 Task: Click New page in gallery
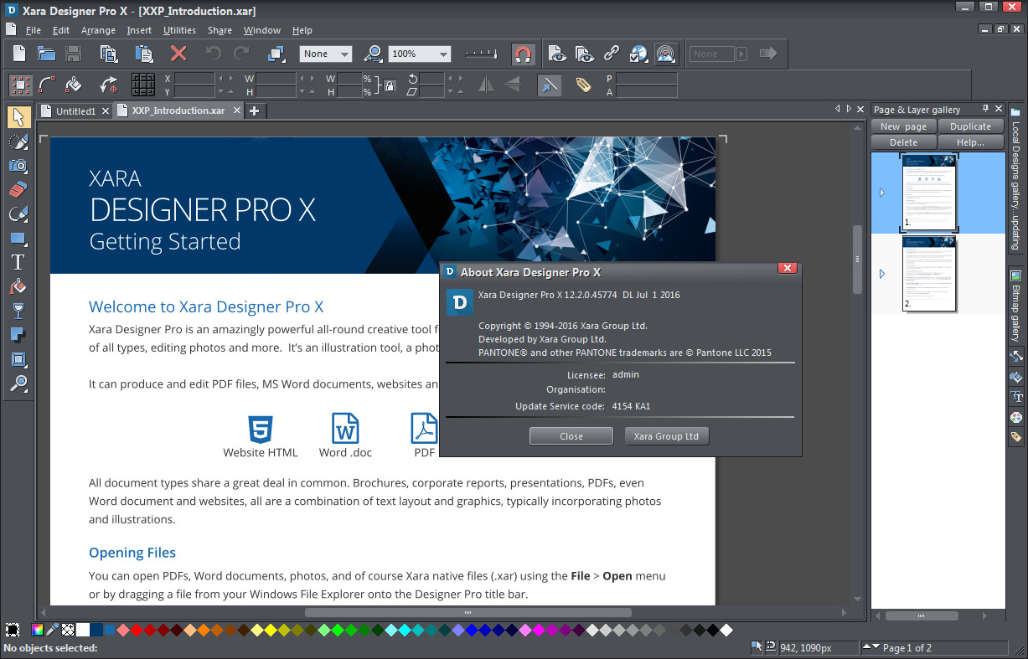click(x=903, y=126)
